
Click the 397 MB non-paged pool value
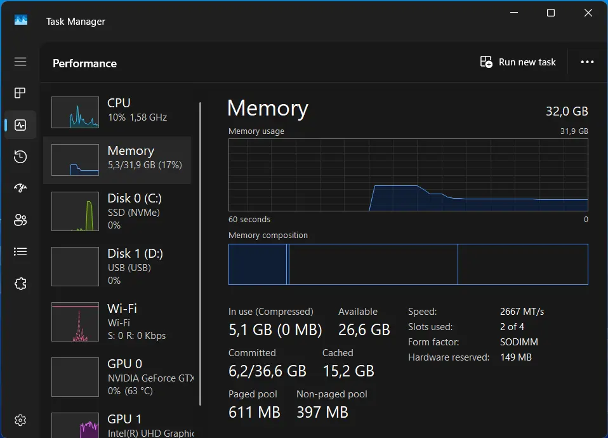322,413
